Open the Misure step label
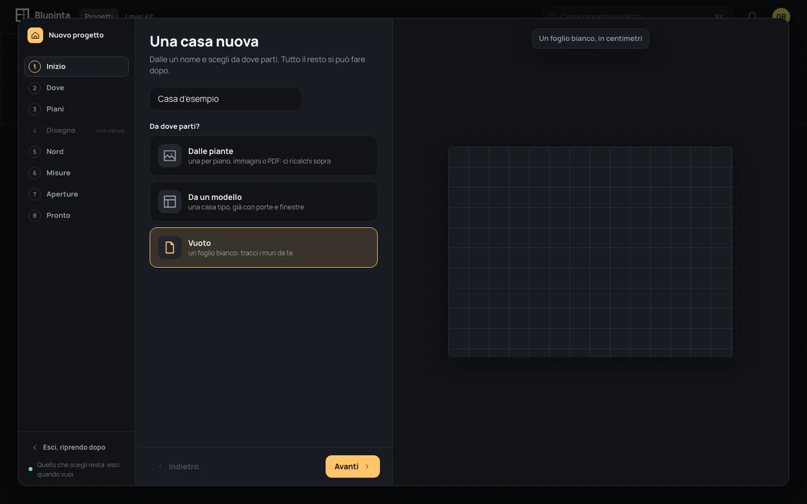The width and height of the screenshot is (807, 504). pos(58,173)
